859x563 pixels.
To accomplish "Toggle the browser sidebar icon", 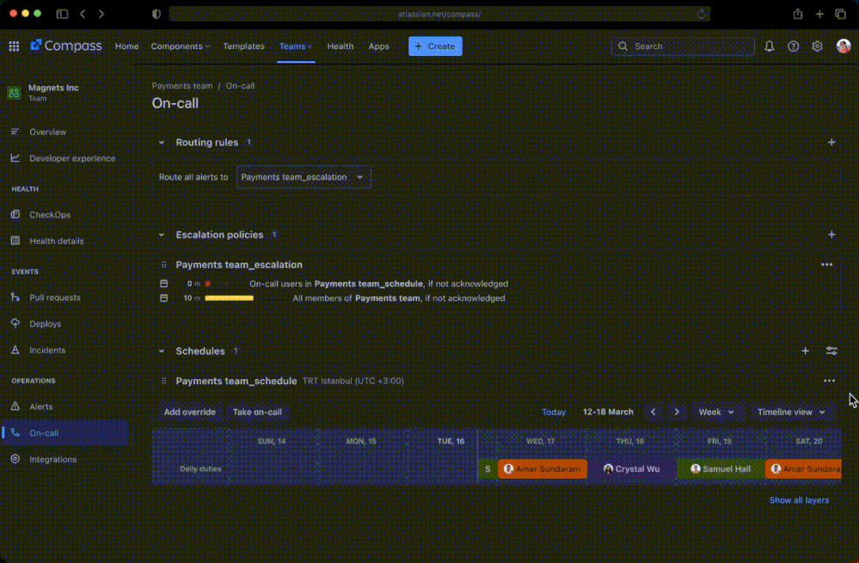I will [63, 14].
